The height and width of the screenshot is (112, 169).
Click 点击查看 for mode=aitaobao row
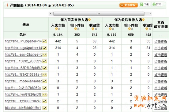click(x=161, y=82)
